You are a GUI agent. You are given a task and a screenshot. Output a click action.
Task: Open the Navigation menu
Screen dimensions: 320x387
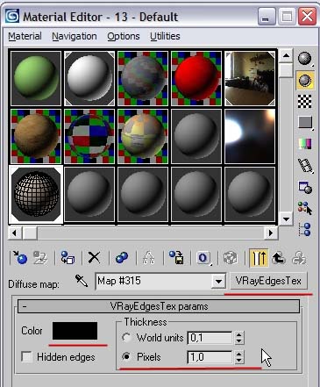tap(75, 36)
